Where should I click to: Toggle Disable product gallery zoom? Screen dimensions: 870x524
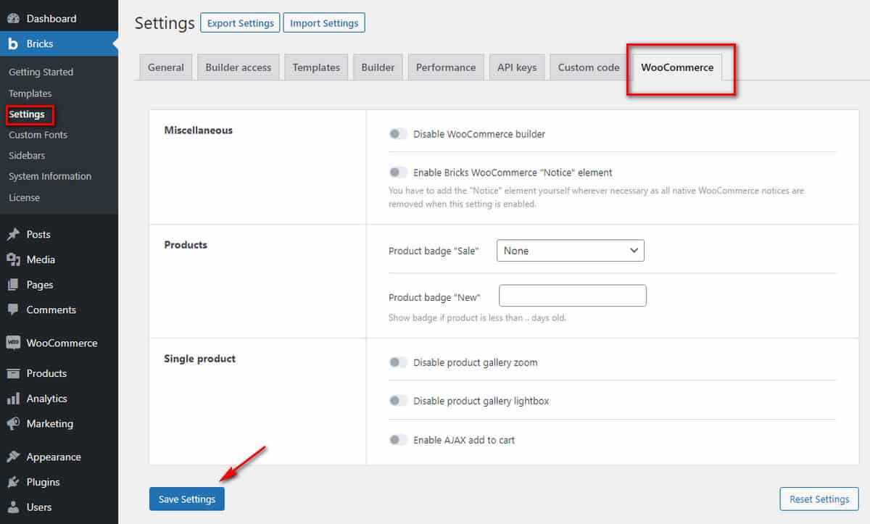pos(398,362)
